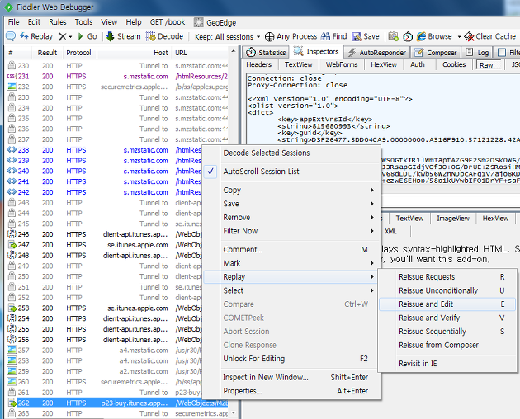Switch to the Log tab
Screen dimensions: 520x419
tap(478, 53)
